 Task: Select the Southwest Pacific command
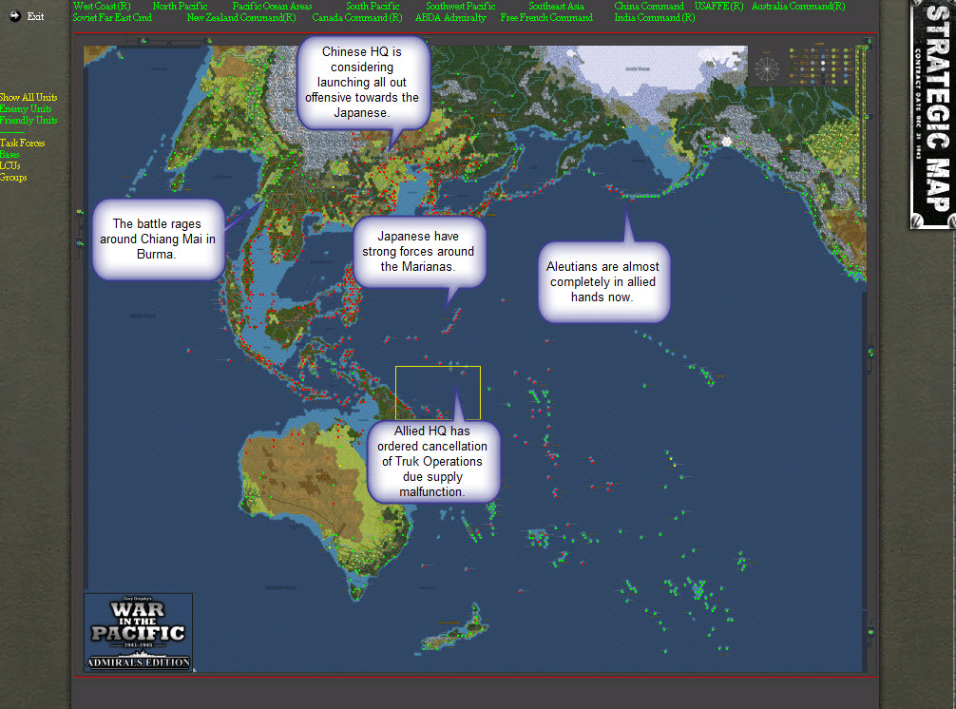pyautogui.click(x=460, y=6)
